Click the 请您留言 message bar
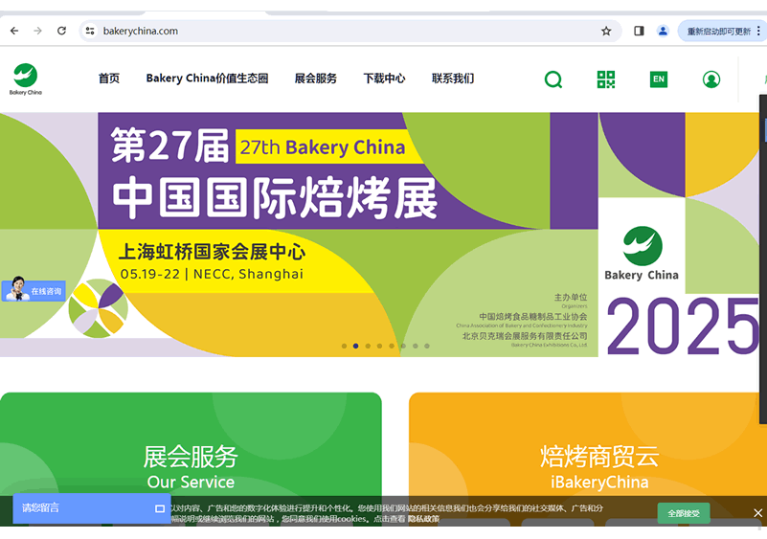The height and width of the screenshot is (539, 767). click(x=92, y=508)
